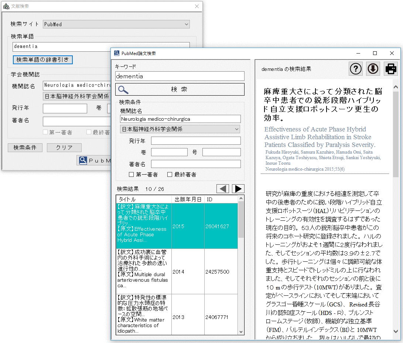Viewport: 403px width, 343px height.
Task: Focus 機関誌名 field in PubMed論文検索 window
Action: [180, 119]
